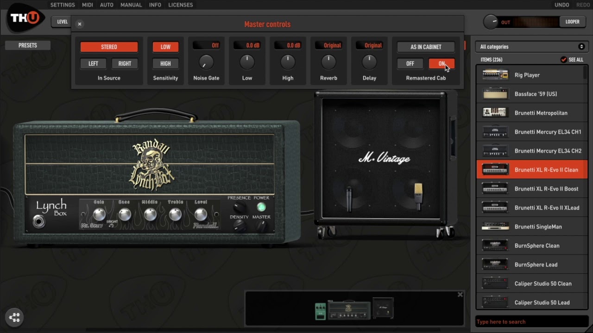
Task: Click the Reverb knob
Action: pyautogui.click(x=328, y=62)
